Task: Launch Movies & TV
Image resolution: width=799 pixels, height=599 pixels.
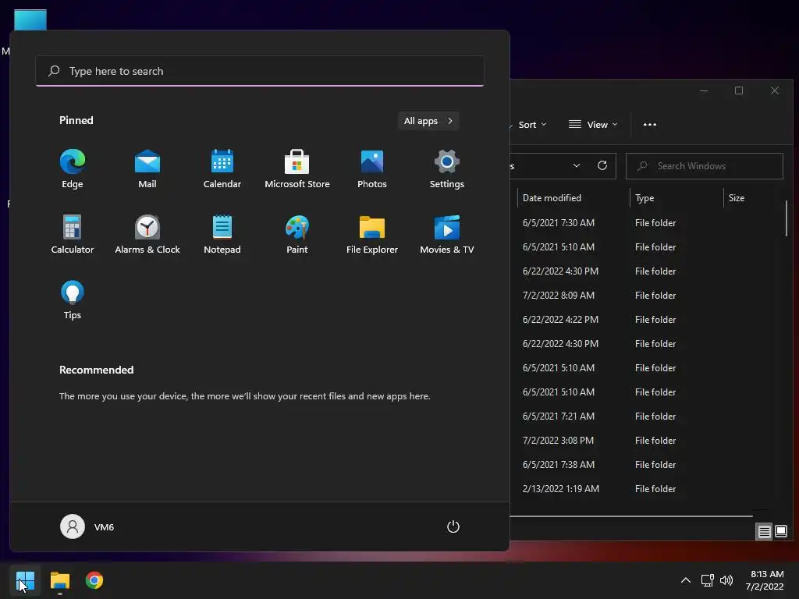Action: [447, 234]
